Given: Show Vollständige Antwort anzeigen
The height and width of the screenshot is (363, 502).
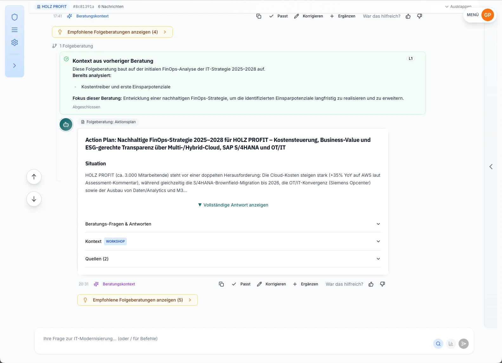Looking at the screenshot, I should click(233, 205).
